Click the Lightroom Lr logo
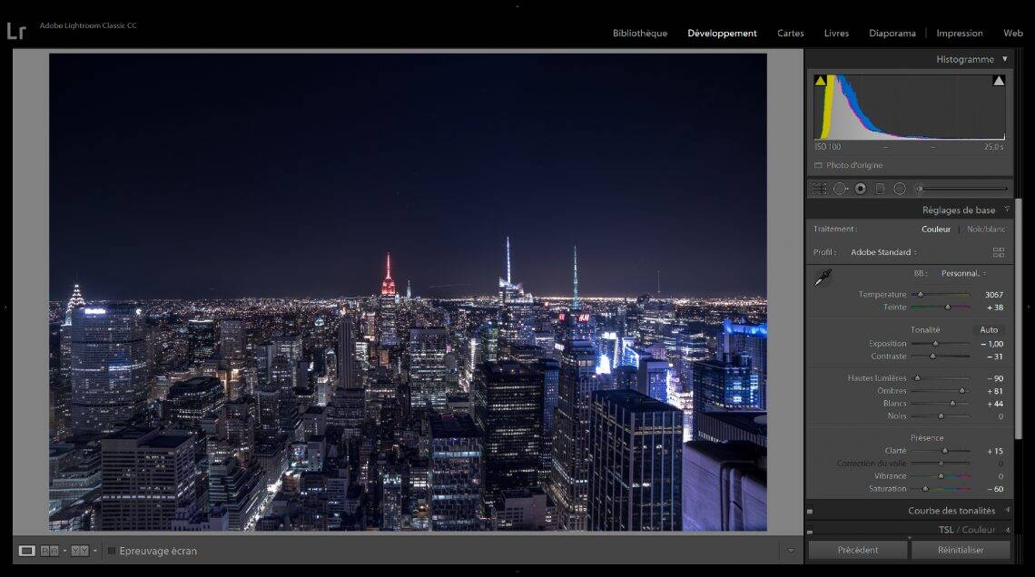The width and height of the screenshot is (1035, 577). [16, 30]
